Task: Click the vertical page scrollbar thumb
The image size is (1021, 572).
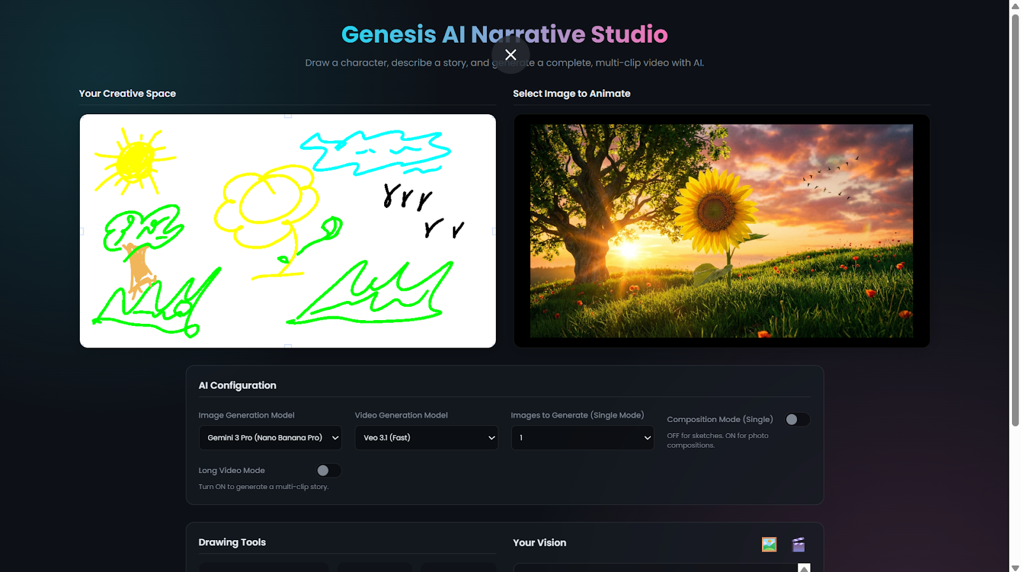Action: point(1015,217)
